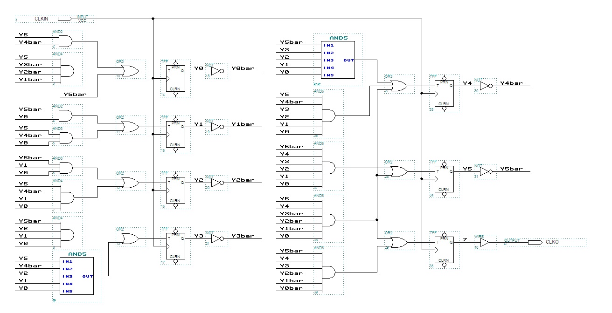Select the T flip-flop outputting Y3
Viewport: 612px width, 313px height.
point(175,246)
